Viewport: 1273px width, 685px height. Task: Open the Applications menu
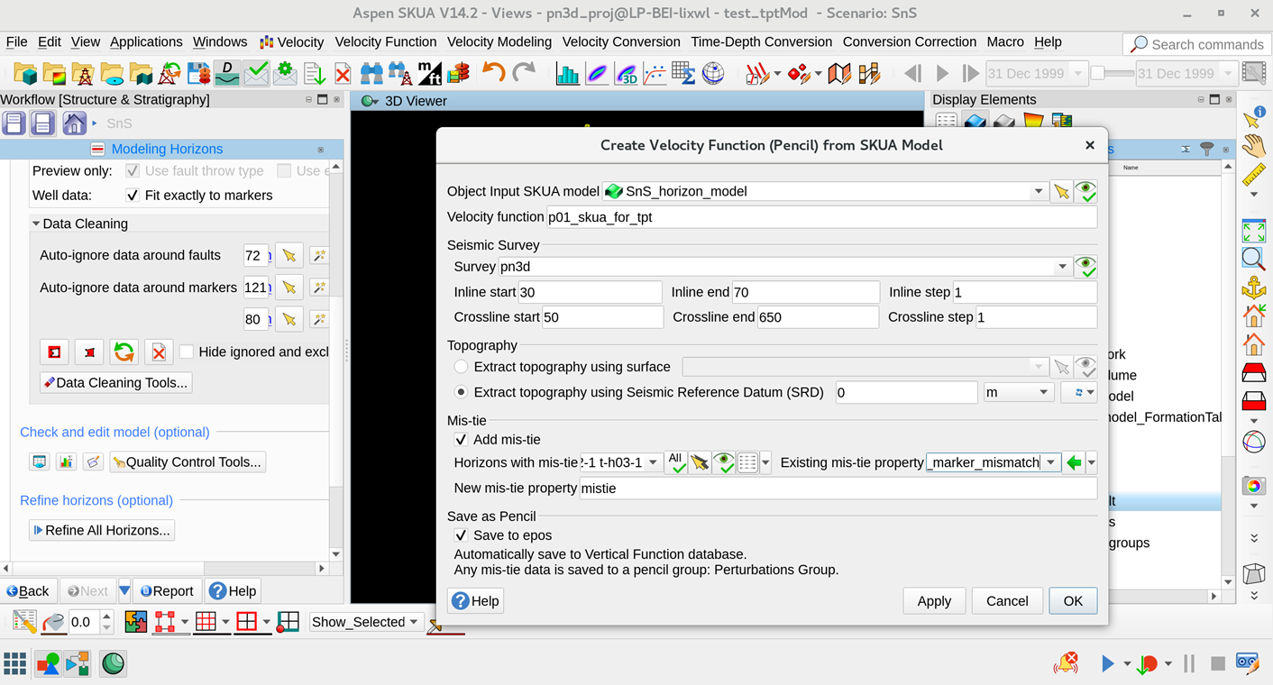click(x=146, y=41)
